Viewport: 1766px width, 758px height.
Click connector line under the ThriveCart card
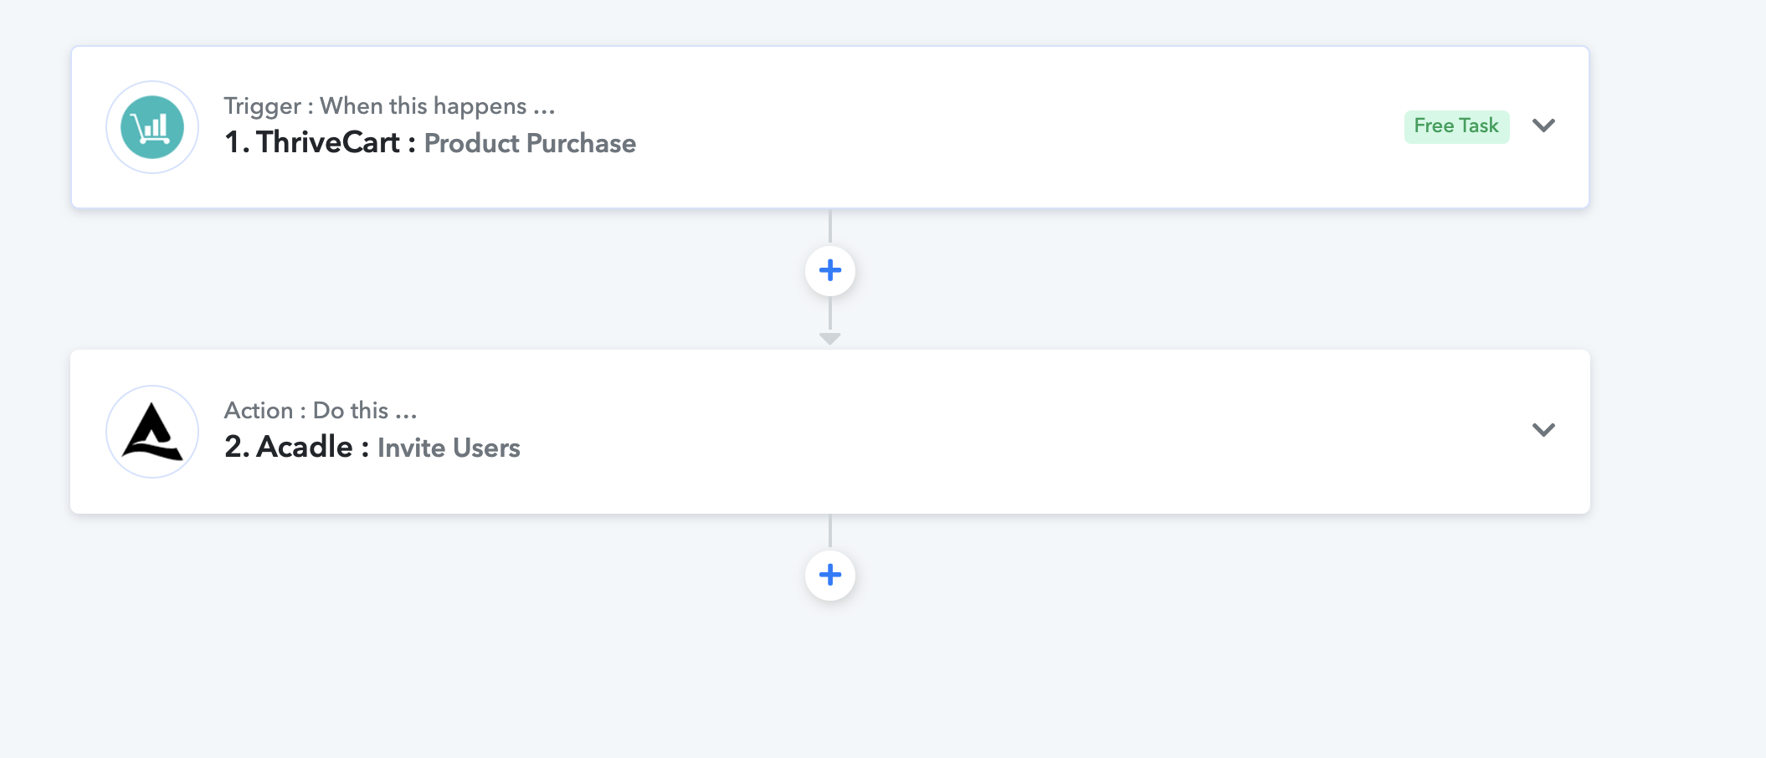(x=830, y=227)
